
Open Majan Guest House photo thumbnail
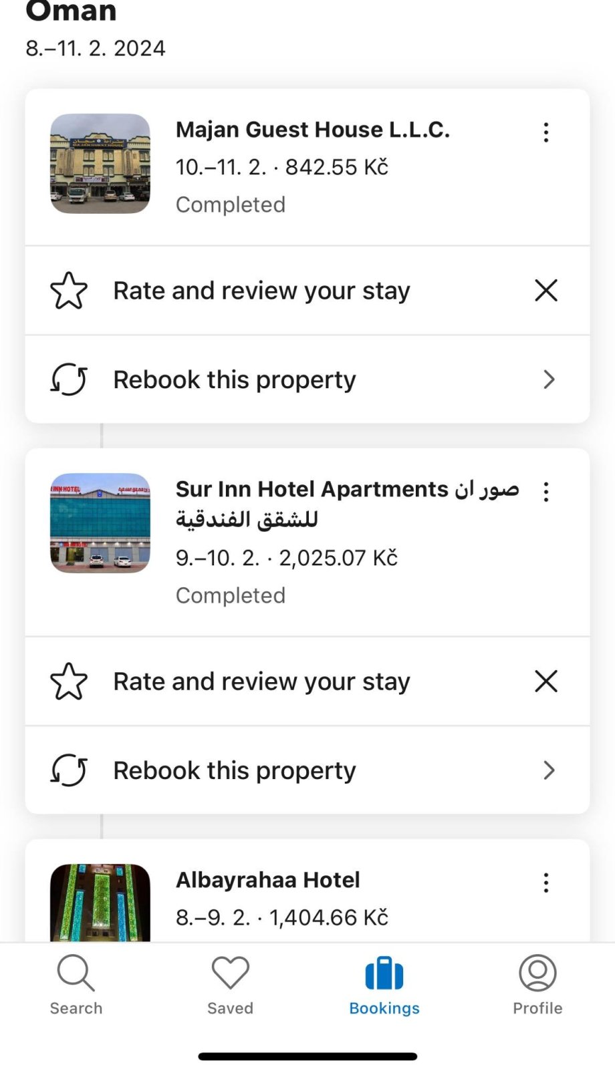100,164
